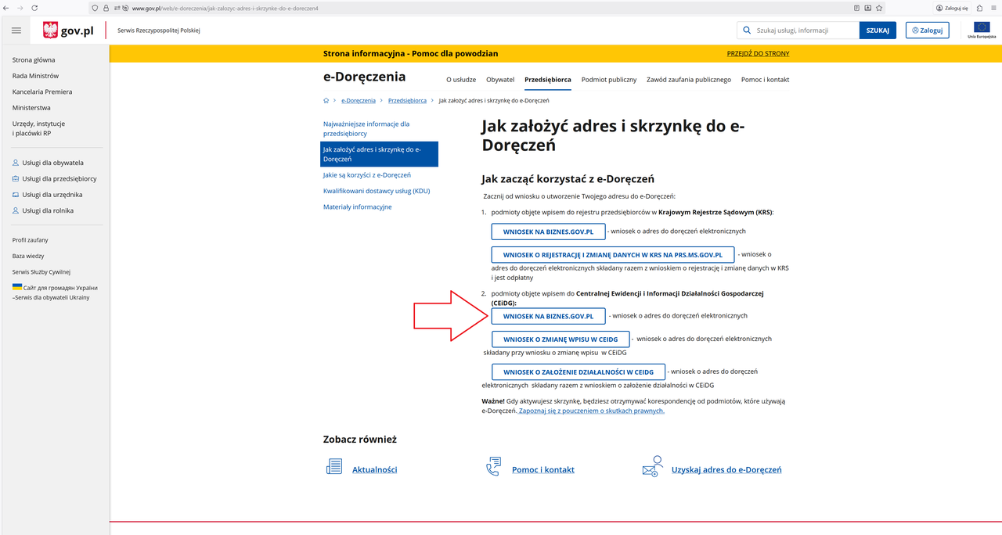Image resolution: width=1002 pixels, height=535 pixels.
Task: Bookmark this page with the star icon
Action: click(880, 8)
